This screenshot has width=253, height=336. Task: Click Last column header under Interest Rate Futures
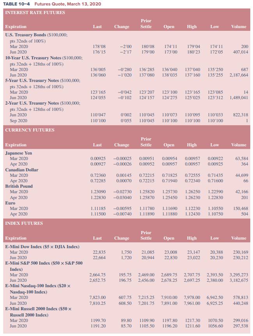click(97, 27)
